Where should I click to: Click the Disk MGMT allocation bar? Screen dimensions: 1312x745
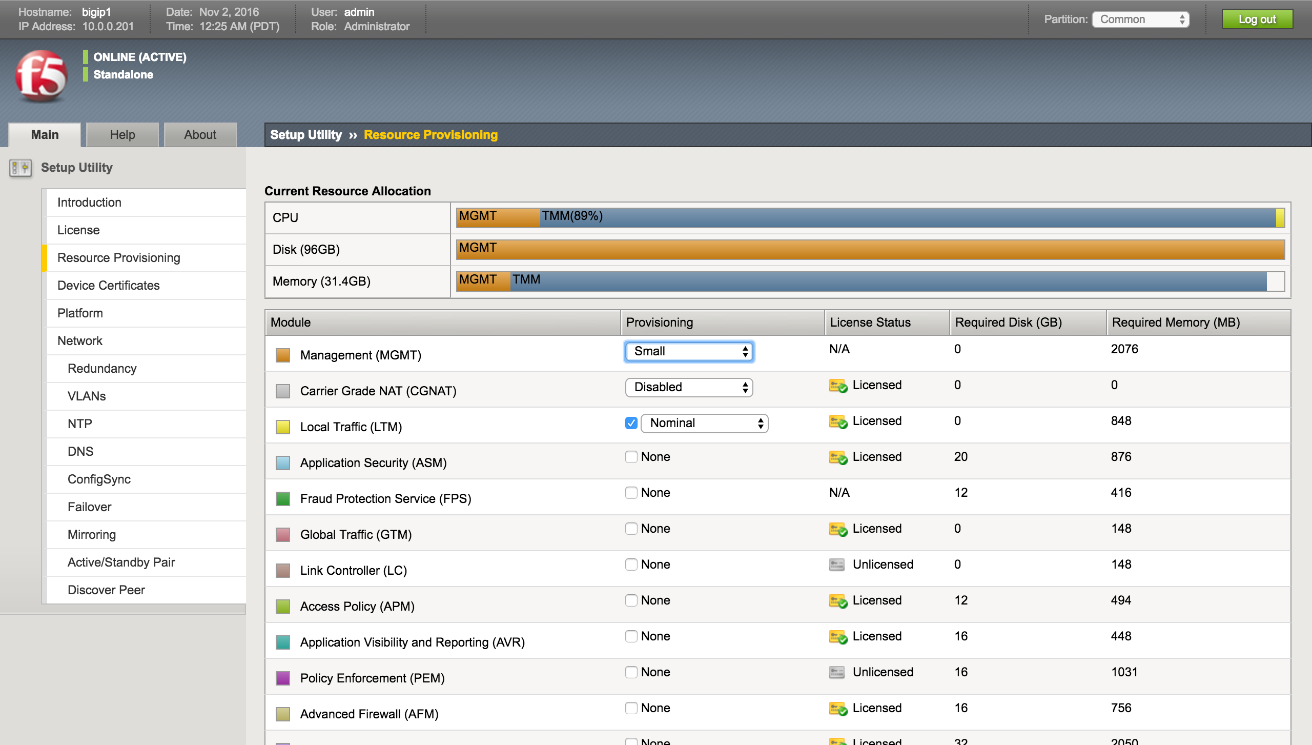point(870,249)
